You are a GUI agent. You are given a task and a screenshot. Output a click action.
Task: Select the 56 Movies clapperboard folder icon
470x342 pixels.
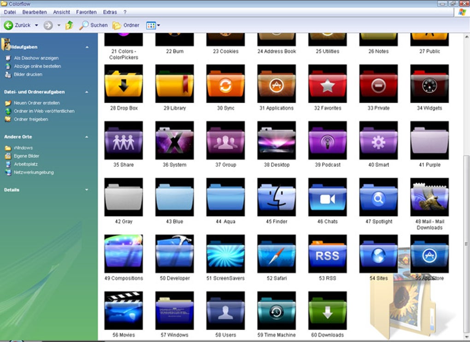coord(123,310)
